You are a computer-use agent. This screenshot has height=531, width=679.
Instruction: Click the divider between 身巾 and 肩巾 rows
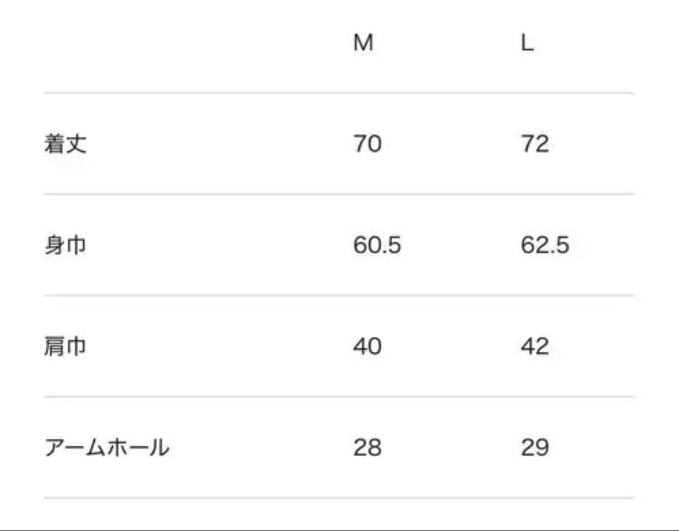(x=338, y=295)
